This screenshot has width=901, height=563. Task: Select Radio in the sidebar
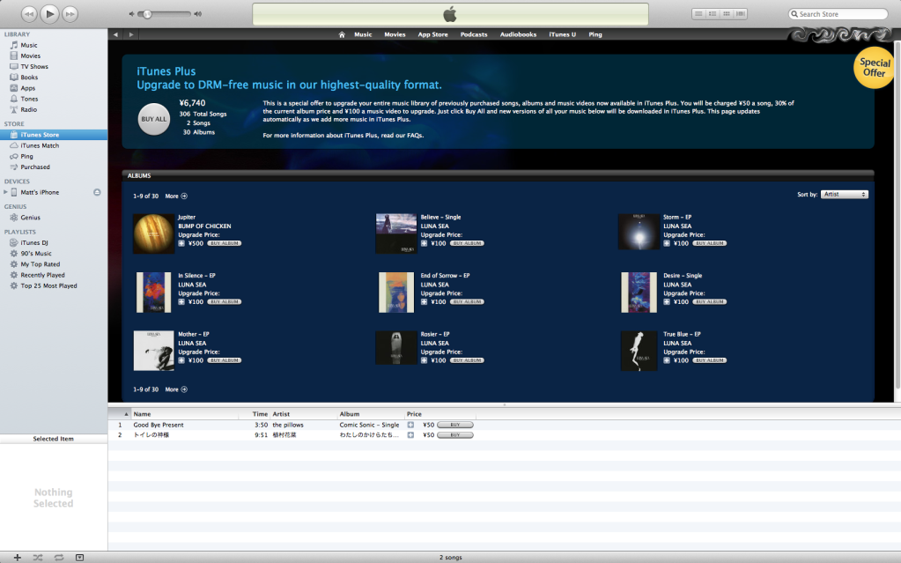(x=29, y=109)
